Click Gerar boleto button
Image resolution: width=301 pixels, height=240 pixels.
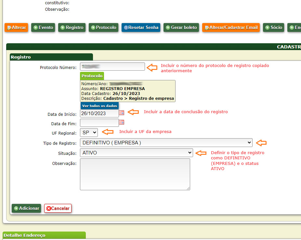181,28
